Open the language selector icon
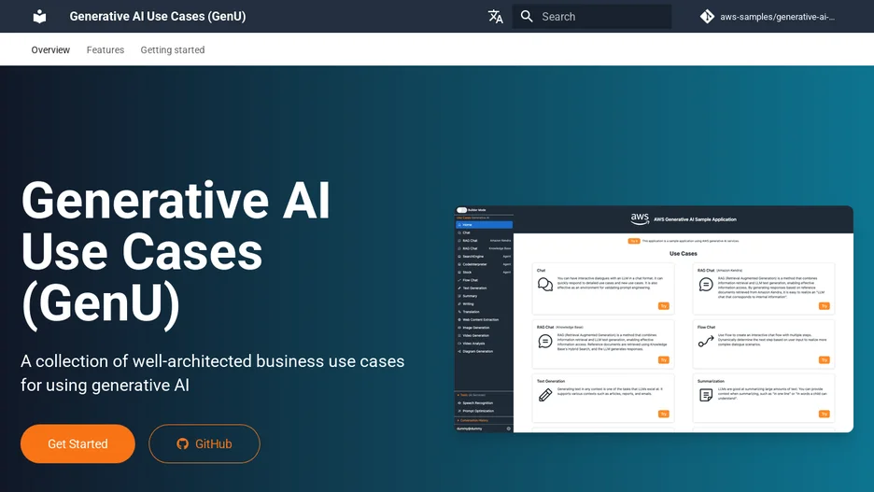 [x=495, y=16]
